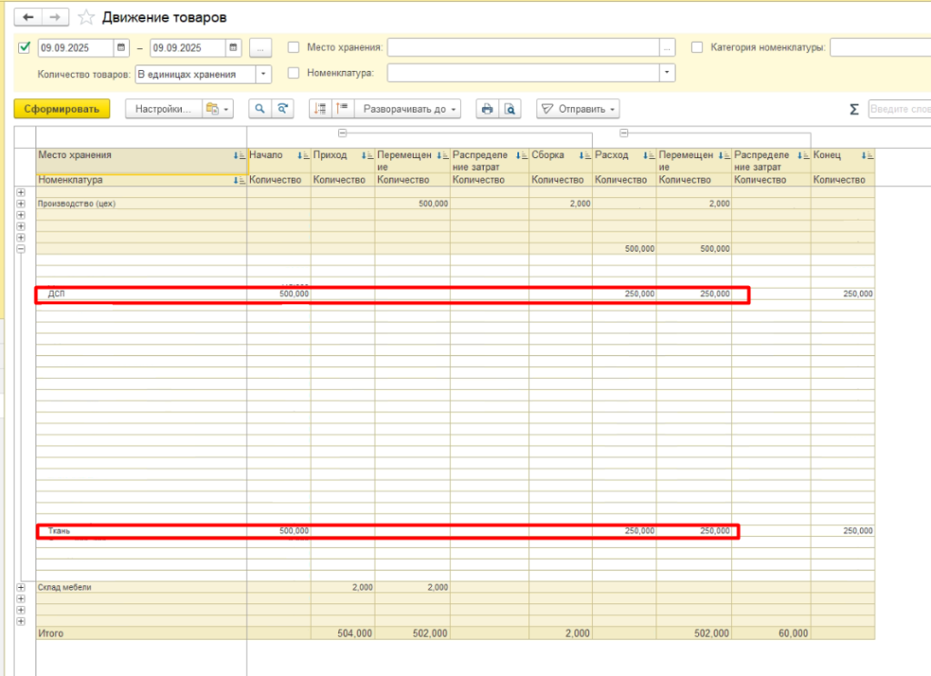Click the Категория номенклатуры input field

click(x=880, y=47)
